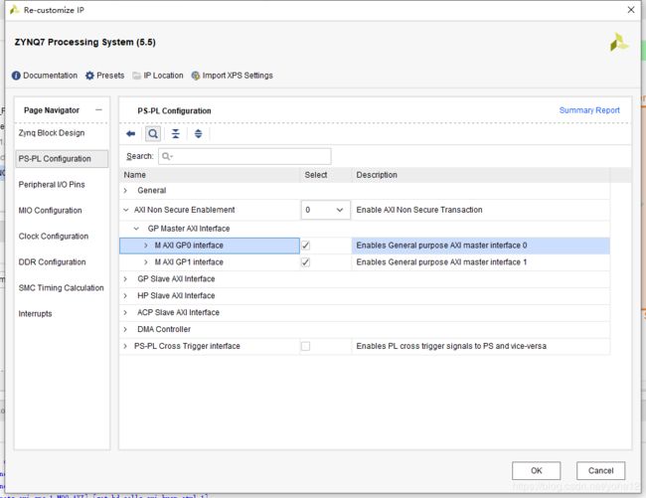Expand the GP Slave AXI Interface row
Screen dimensions: 646x498
pos(125,279)
